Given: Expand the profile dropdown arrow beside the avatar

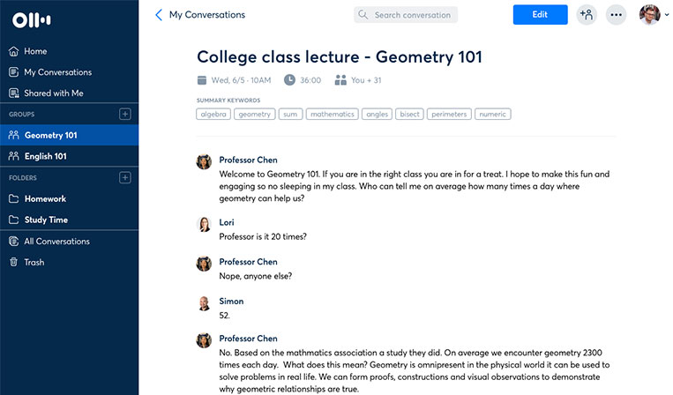Looking at the screenshot, I should pos(667,15).
